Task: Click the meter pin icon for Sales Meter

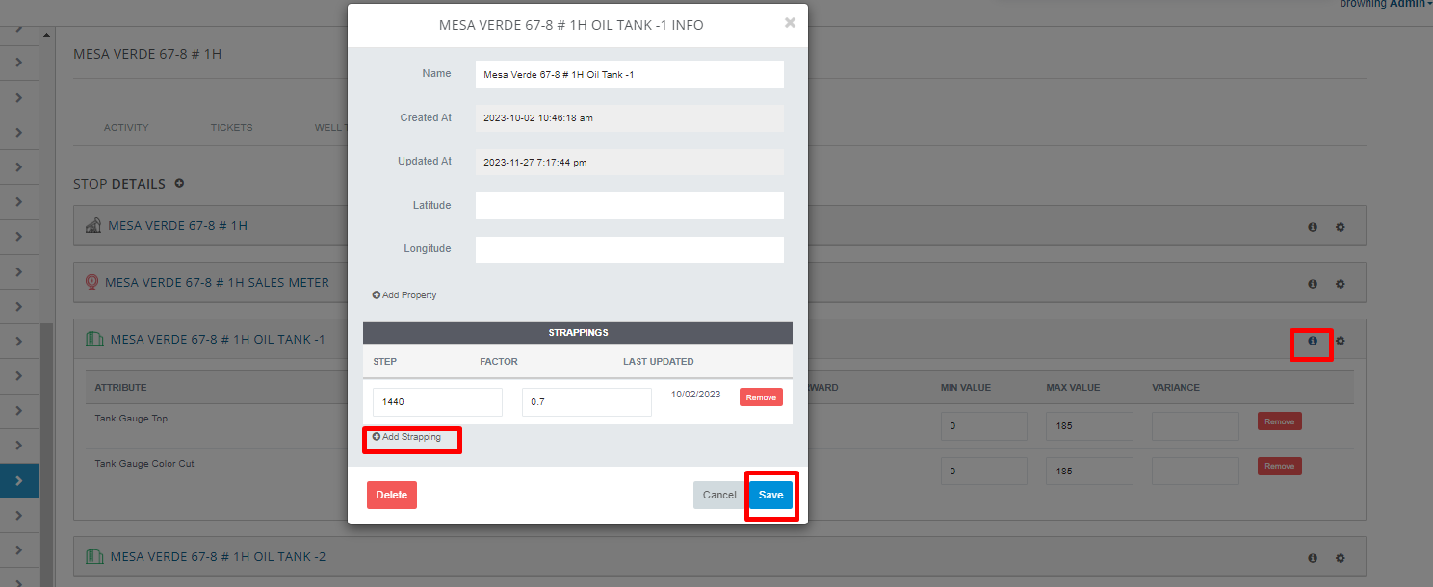Action: coord(92,282)
